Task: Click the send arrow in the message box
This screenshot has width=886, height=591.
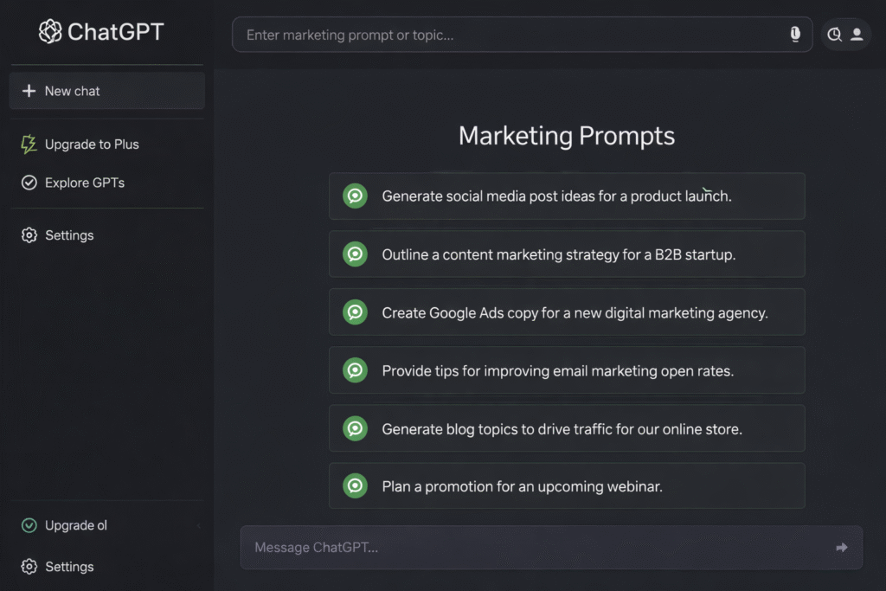Action: click(840, 547)
